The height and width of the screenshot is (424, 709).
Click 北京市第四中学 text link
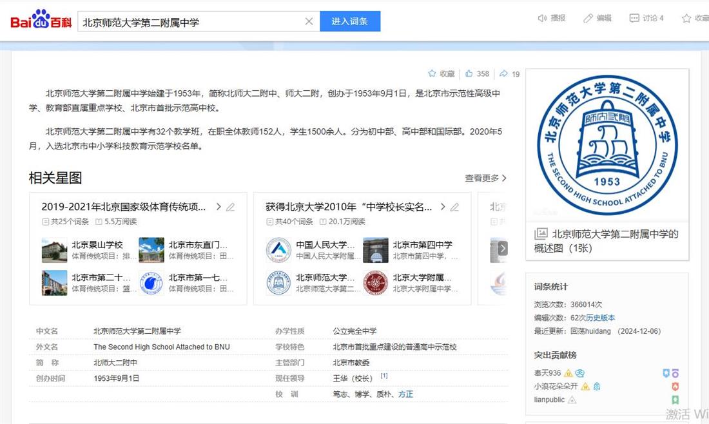click(x=422, y=245)
